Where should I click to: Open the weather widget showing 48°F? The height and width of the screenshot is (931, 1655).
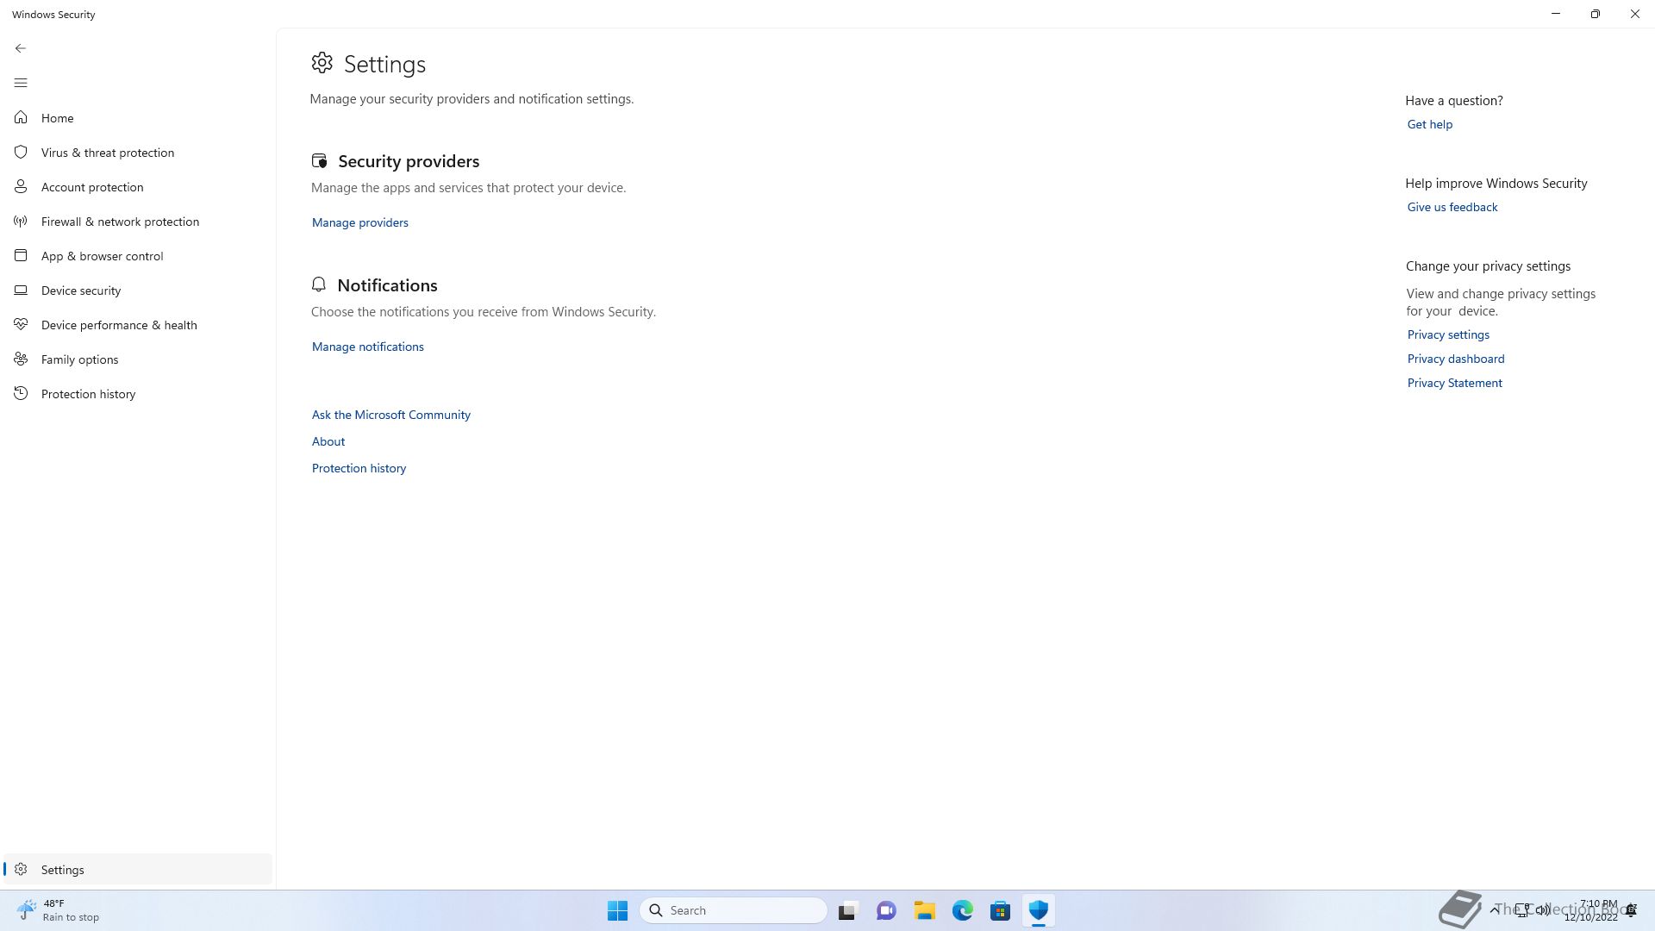59,910
